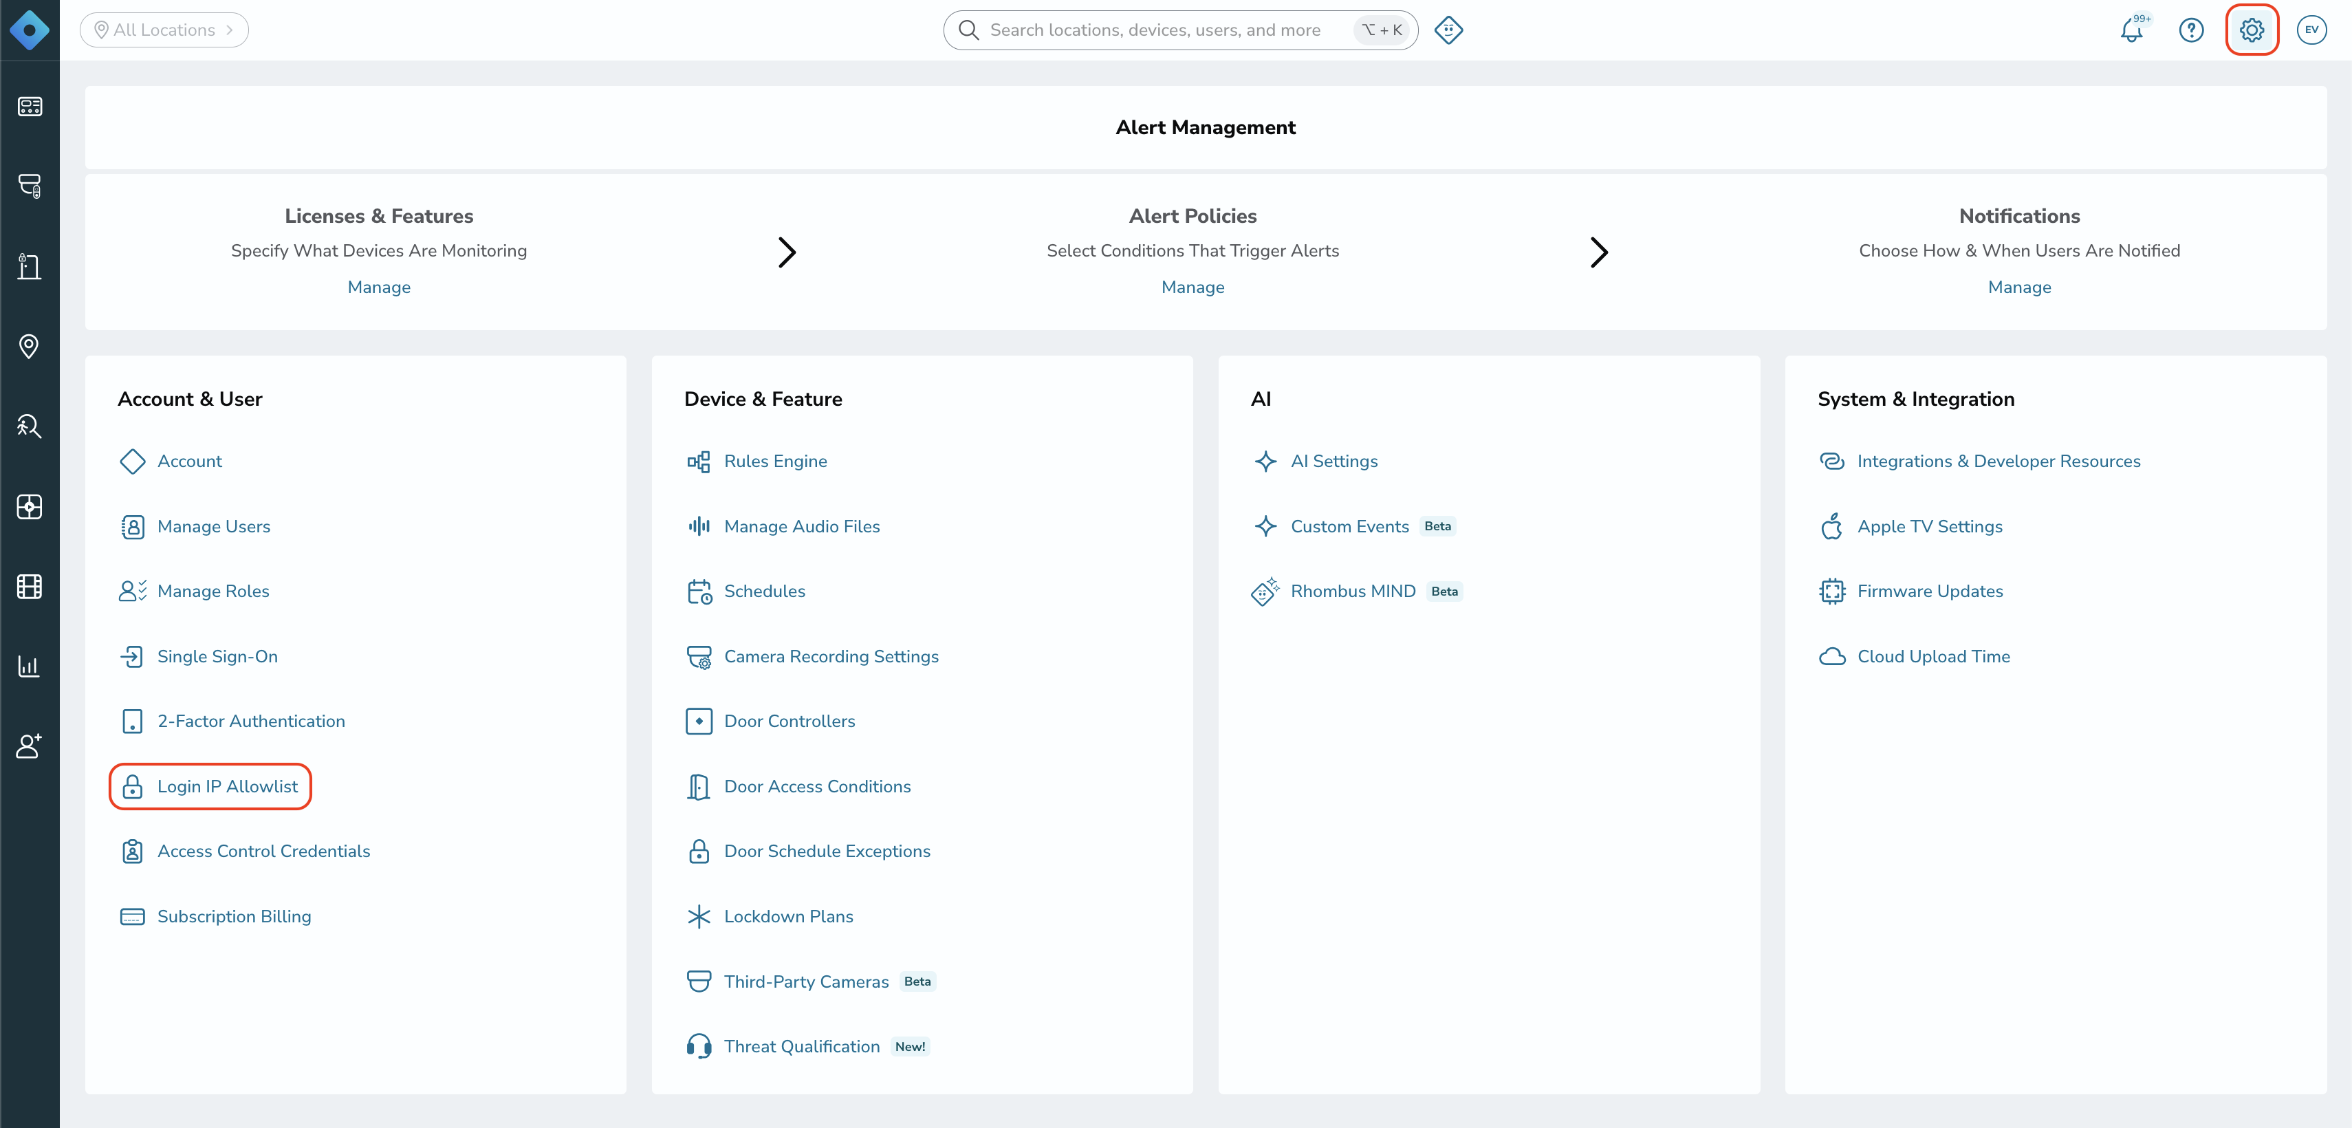2352x1128 pixels.
Task: Click the Apple TV Settings apple icon
Action: [1831, 526]
